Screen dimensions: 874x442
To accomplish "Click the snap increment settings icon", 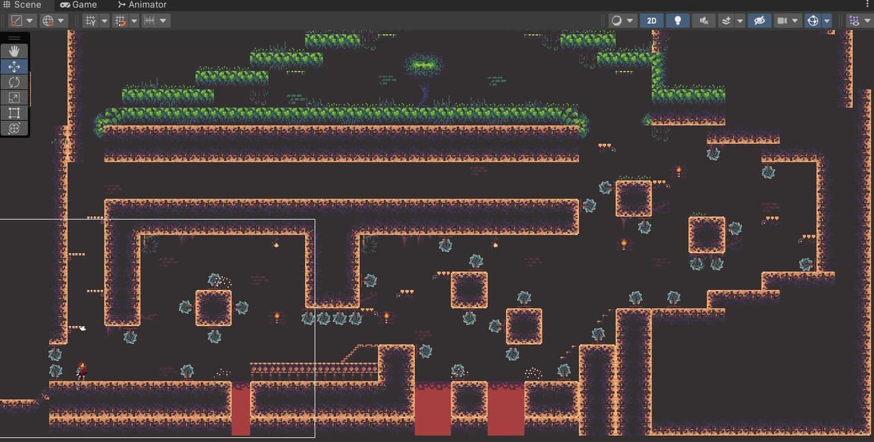I will pos(149,20).
